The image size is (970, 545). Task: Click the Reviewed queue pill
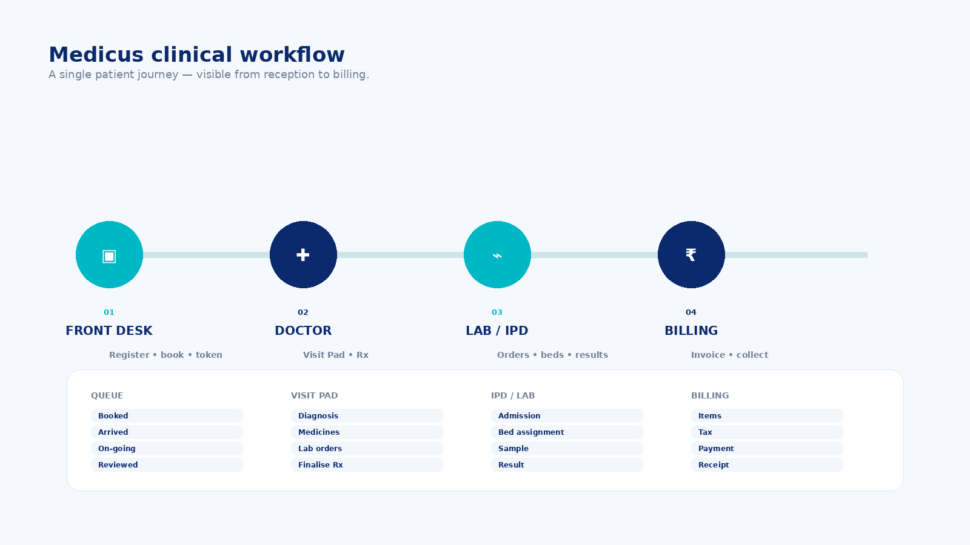click(167, 464)
